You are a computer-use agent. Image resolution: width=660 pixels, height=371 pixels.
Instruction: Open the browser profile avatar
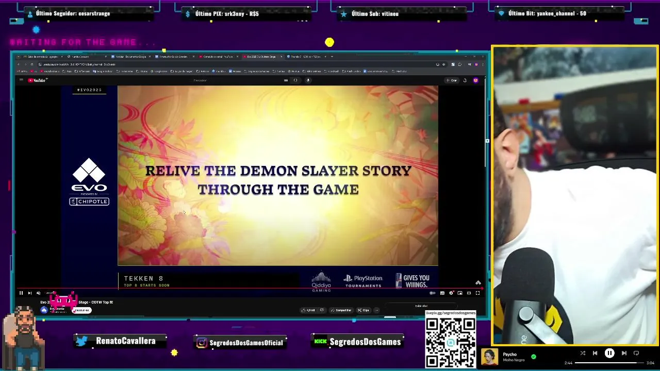click(x=476, y=64)
